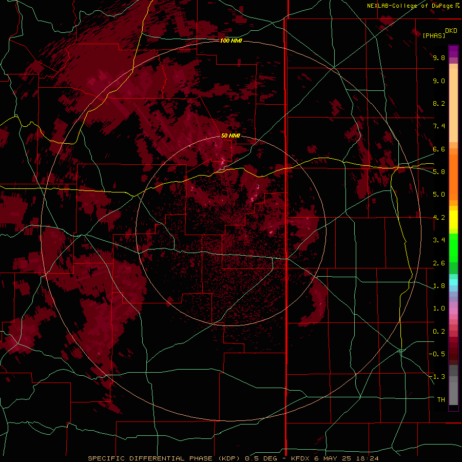The width and height of the screenshot is (462, 462).
Task: Click the 1.8 value on the color scale
Action: (439, 286)
